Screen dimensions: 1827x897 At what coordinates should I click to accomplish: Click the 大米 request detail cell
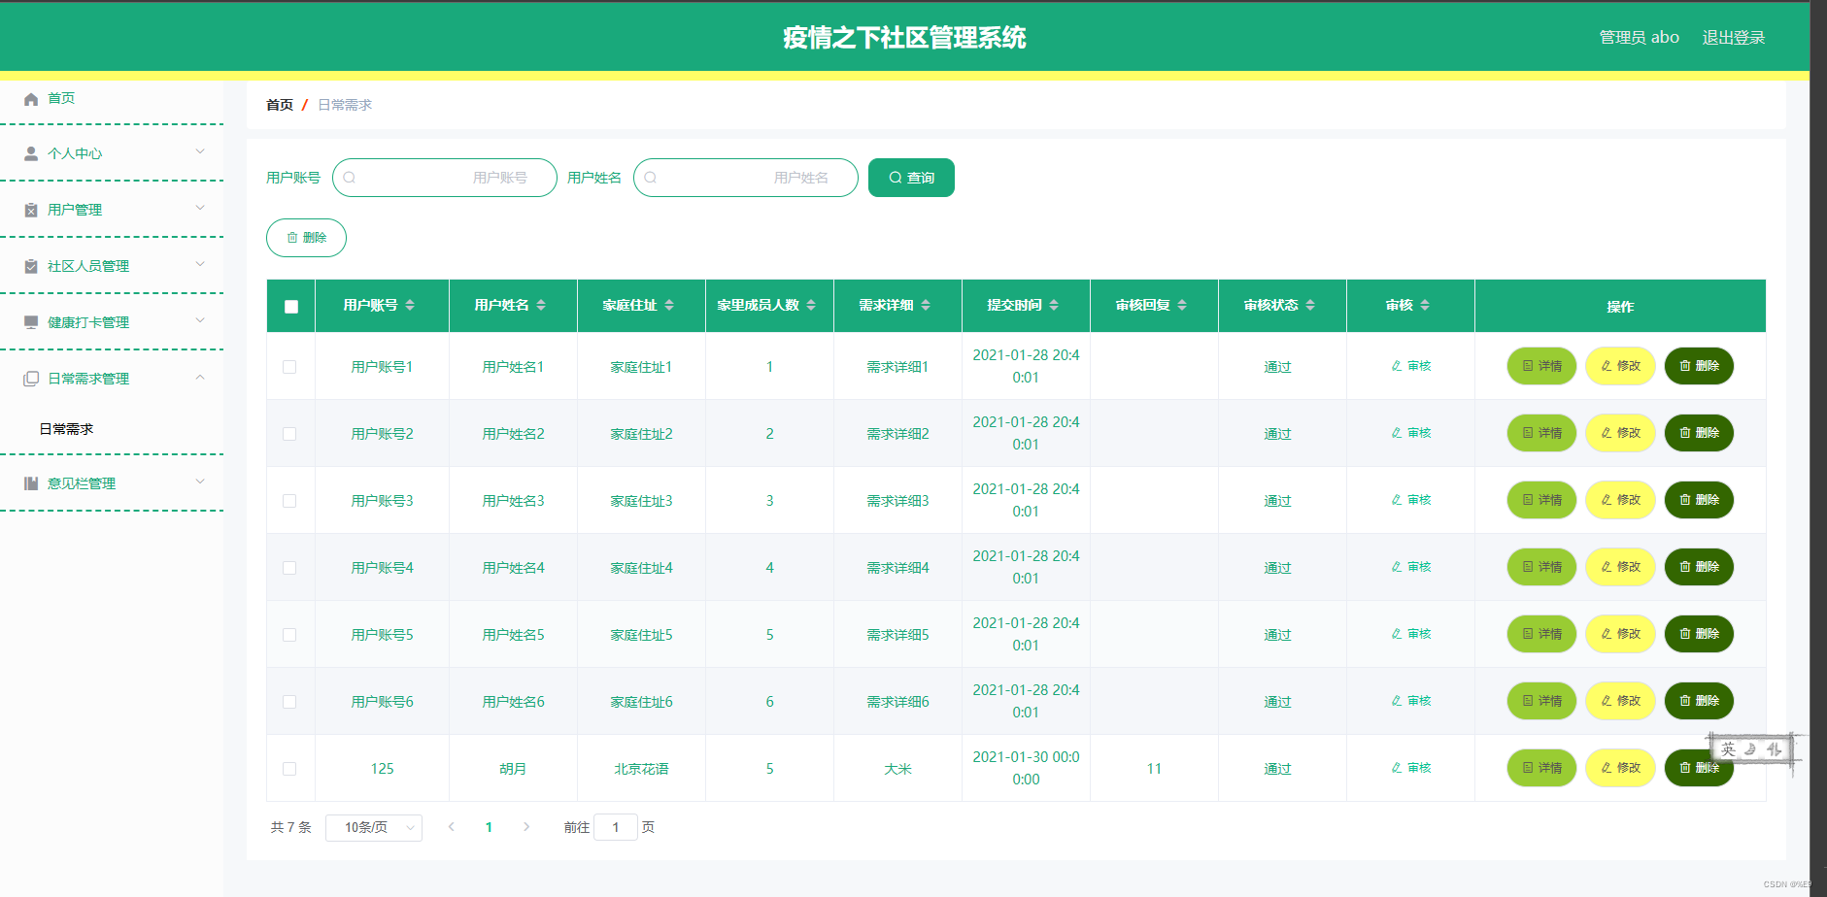point(897,769)
